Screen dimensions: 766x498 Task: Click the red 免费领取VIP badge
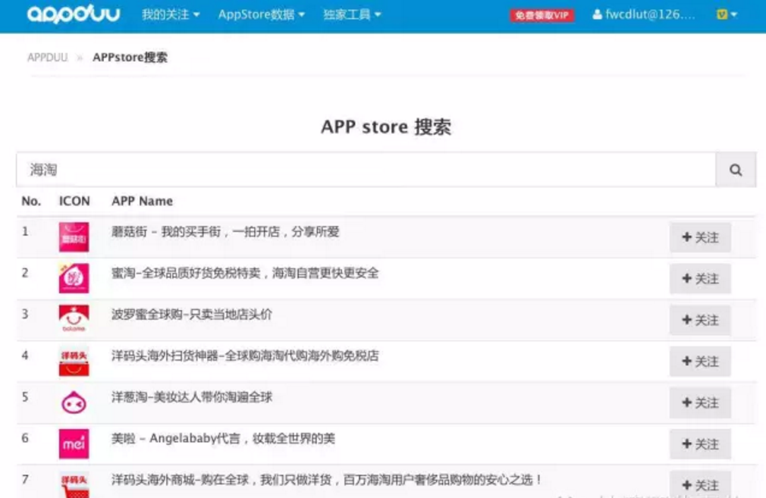point(542,15)
